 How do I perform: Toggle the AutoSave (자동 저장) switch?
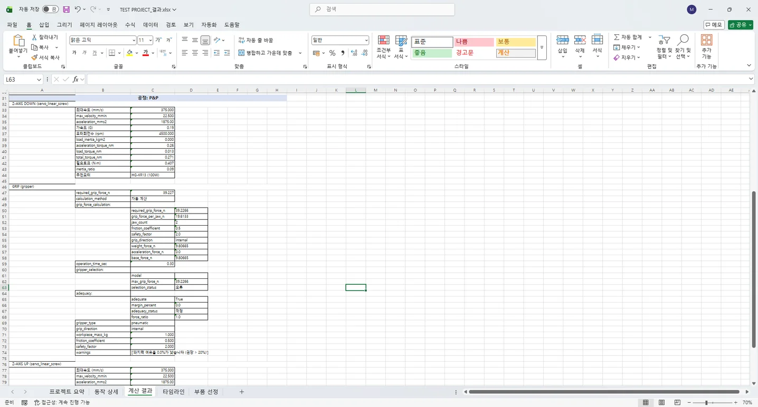[x=51, y=9]
